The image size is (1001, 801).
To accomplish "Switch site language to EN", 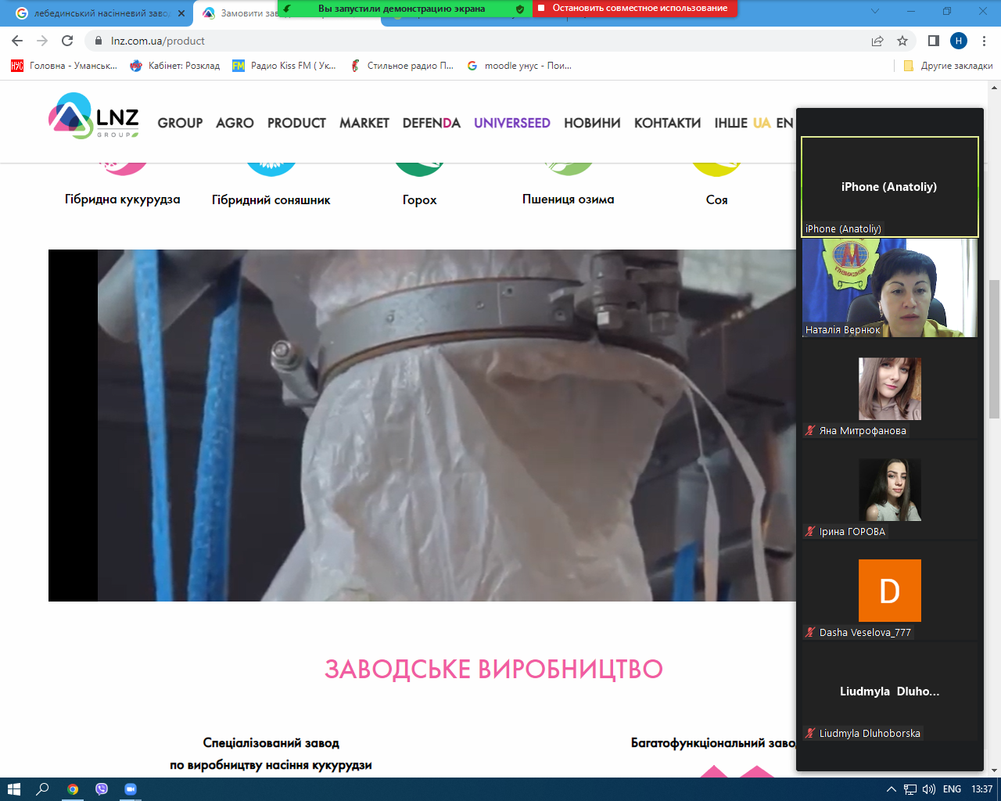I will pyautogui.click(x=784, y=123).
